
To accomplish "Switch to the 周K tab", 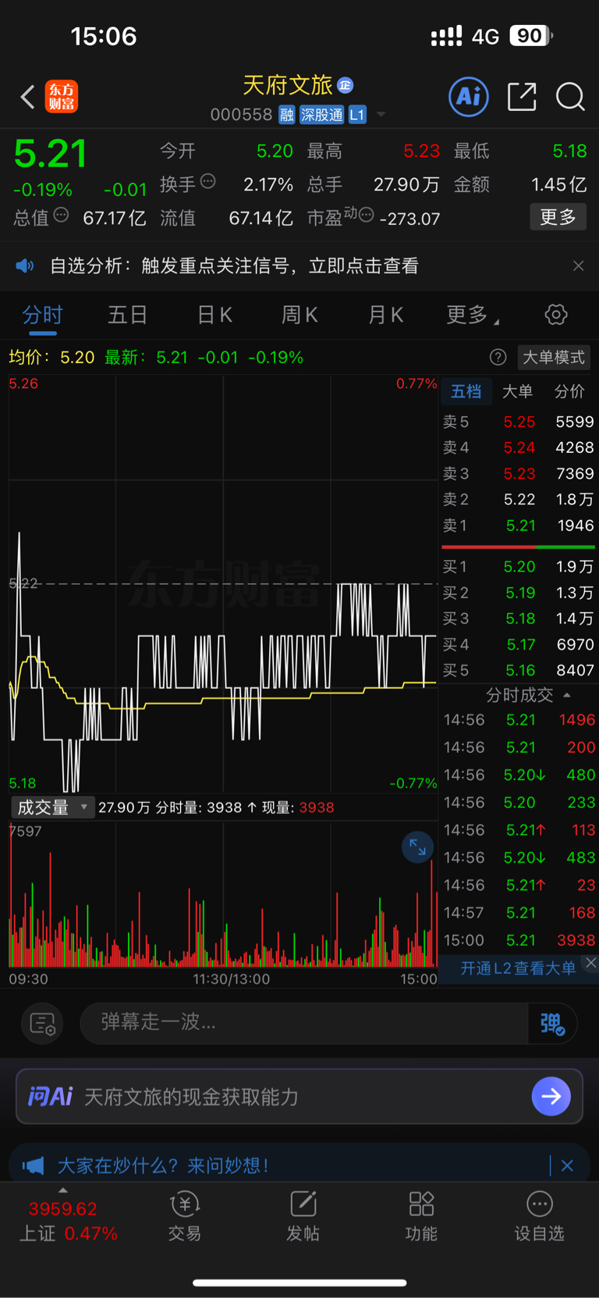I will [299, 316].
